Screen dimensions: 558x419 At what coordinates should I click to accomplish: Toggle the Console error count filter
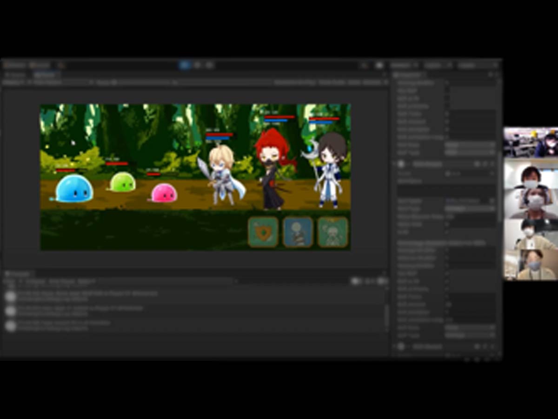coord(382,281)
